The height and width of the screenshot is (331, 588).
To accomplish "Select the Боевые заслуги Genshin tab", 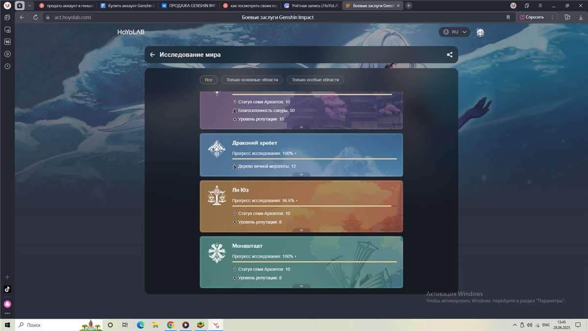I will (x=372, y=5).
